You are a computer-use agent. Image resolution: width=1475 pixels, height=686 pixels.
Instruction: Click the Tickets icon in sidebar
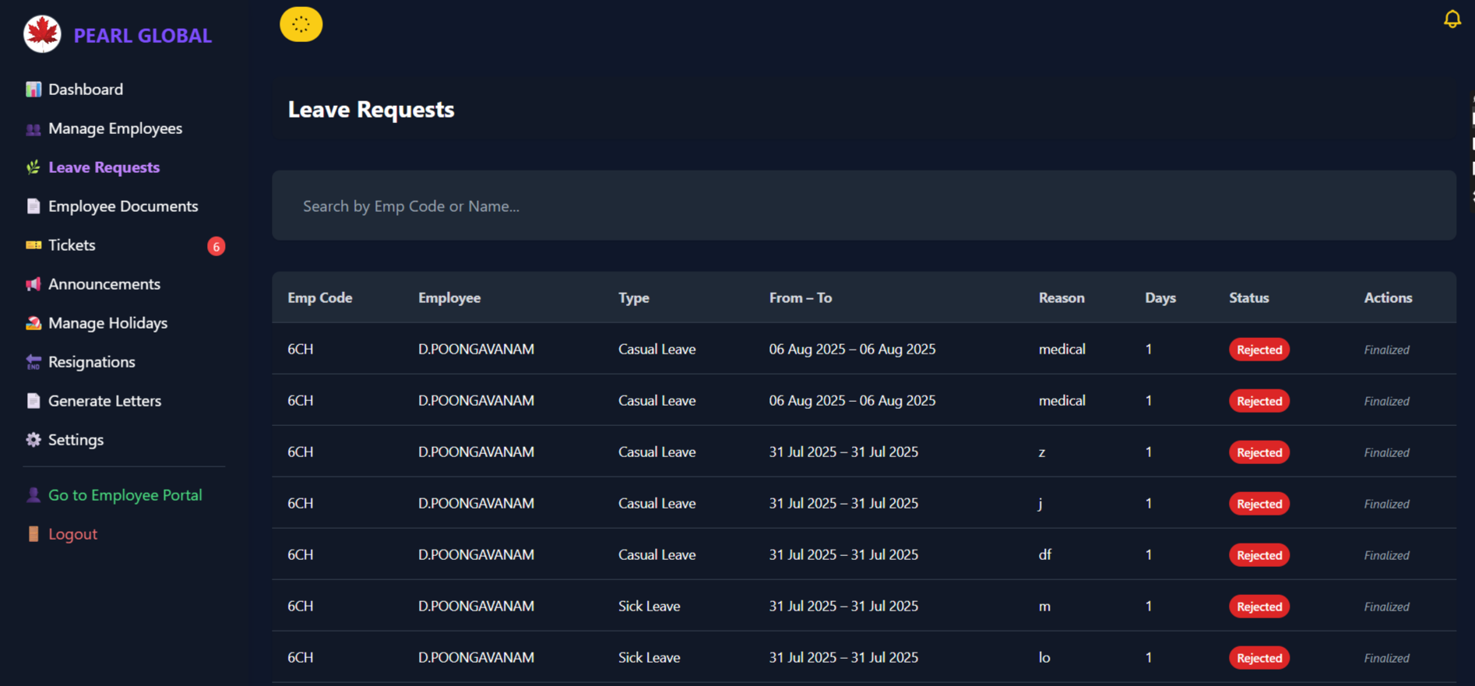pyautogui.click(x=33, y=245)
